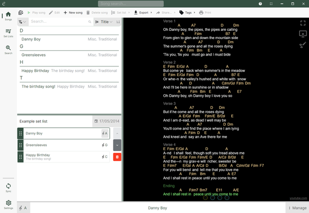Move set list item up

coord(117,133)
